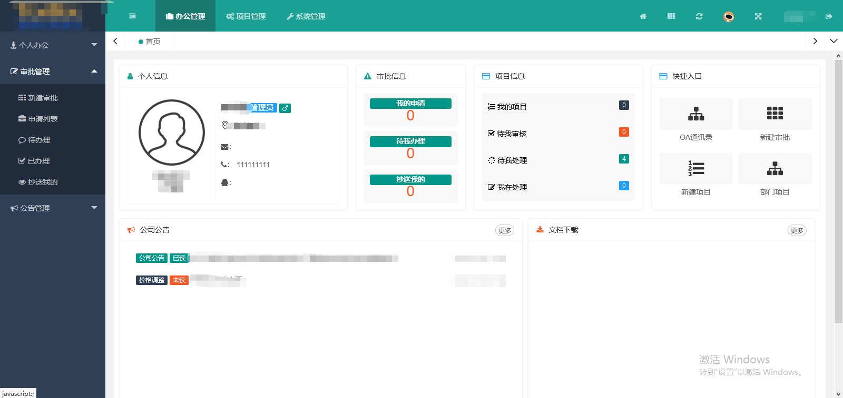843x398 pixels.
Task: Click 更多 in the 文档下载 panel
Action: tap(797, 230)
